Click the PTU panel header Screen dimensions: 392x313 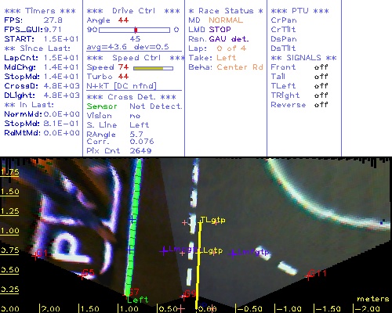point(299,11)
